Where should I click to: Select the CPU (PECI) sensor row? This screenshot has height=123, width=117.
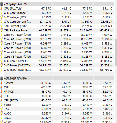(57, 100)
